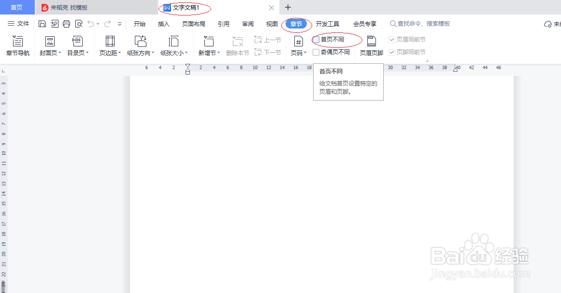Click the 查找命令 search box
Screen dimensions: 561x293
(420, 23)
